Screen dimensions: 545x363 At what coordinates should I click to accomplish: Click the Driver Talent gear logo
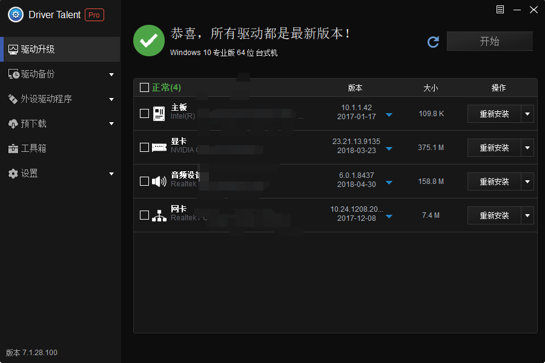point(15,15)
